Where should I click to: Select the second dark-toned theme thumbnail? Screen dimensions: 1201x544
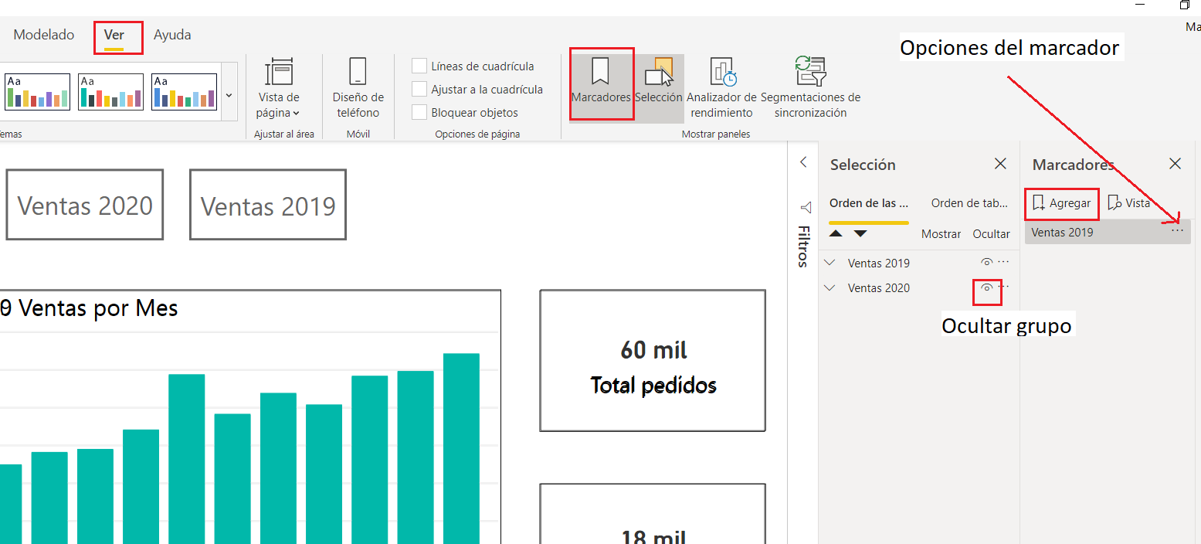click(x=110, y=92)
